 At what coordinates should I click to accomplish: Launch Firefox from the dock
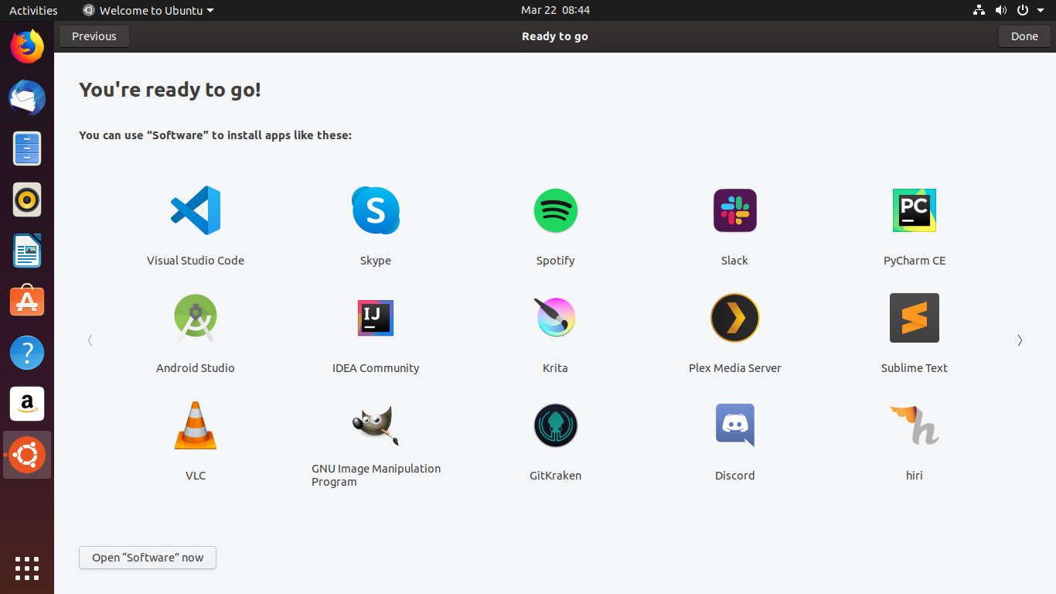point(27,46)
